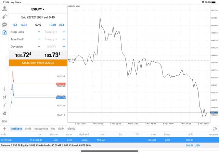
Task: Toggle layout icon at right of tabs
Action: [x=215, y=129]
